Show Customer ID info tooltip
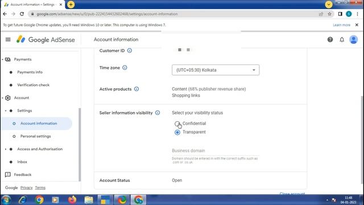364x205 pixels. 130,51
